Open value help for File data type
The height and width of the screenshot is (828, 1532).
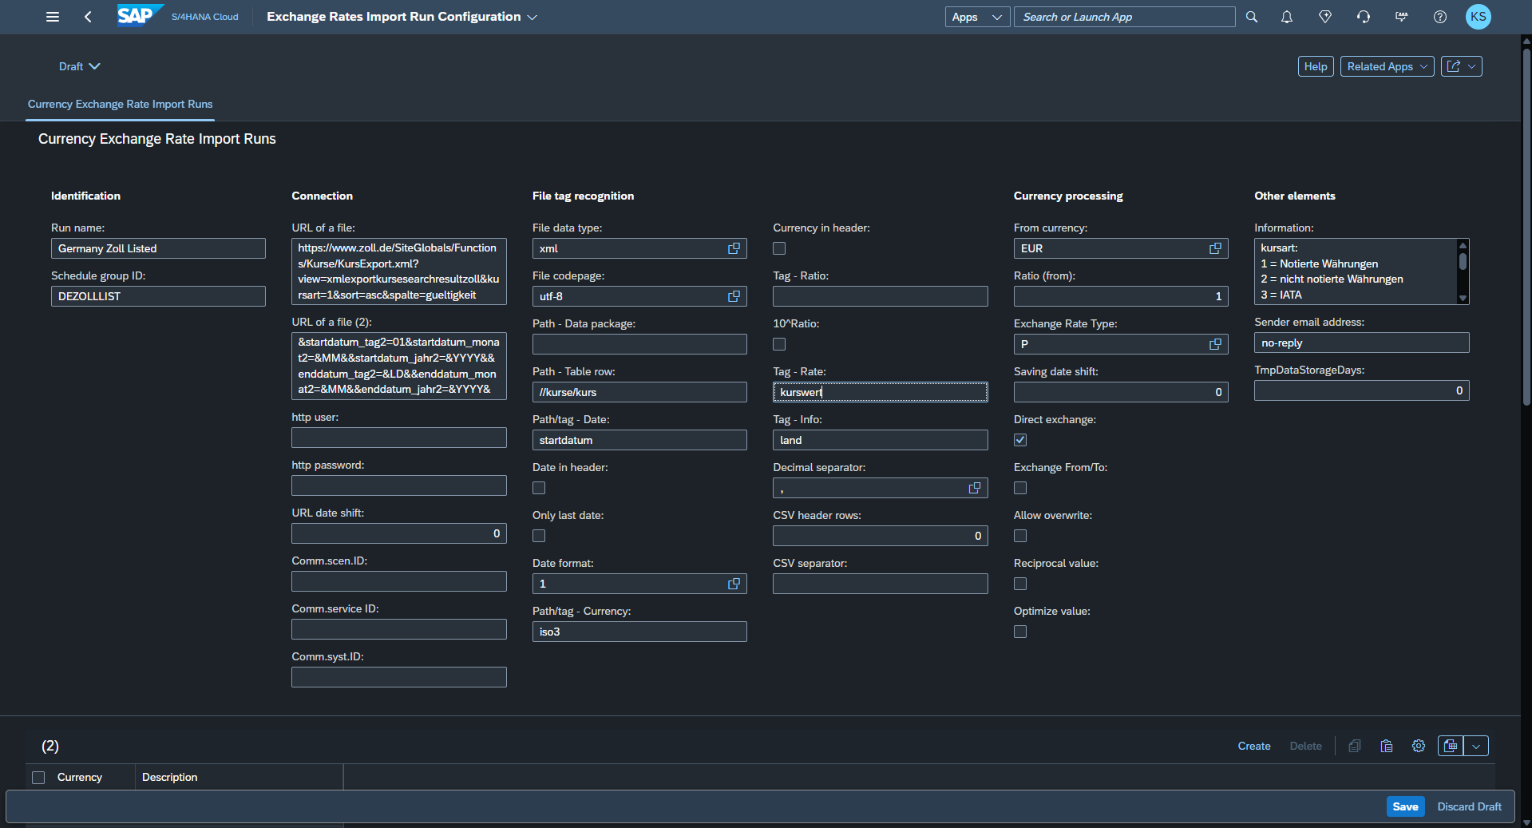(x=734, y=248)
